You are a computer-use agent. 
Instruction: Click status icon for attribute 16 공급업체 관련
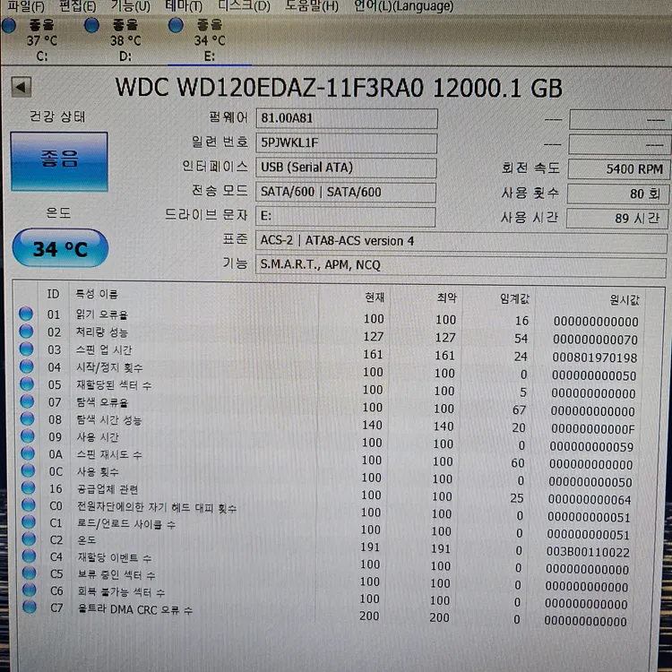(29, 487)
